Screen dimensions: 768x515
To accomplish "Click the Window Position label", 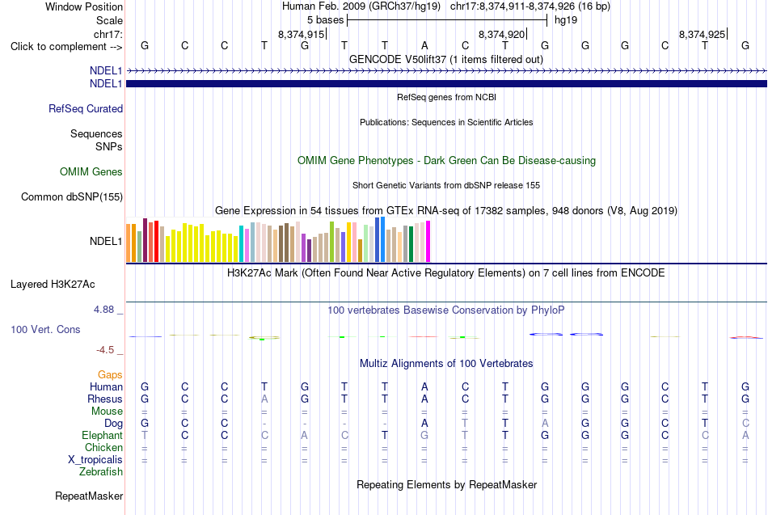I will [84, 6].
